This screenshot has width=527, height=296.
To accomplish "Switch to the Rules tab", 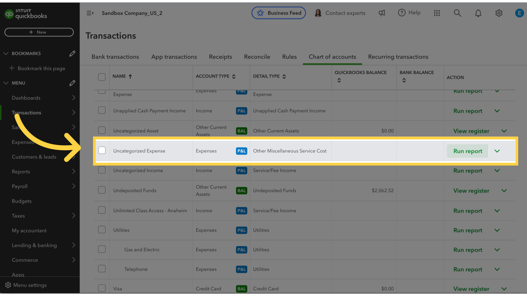I will 289,57.
